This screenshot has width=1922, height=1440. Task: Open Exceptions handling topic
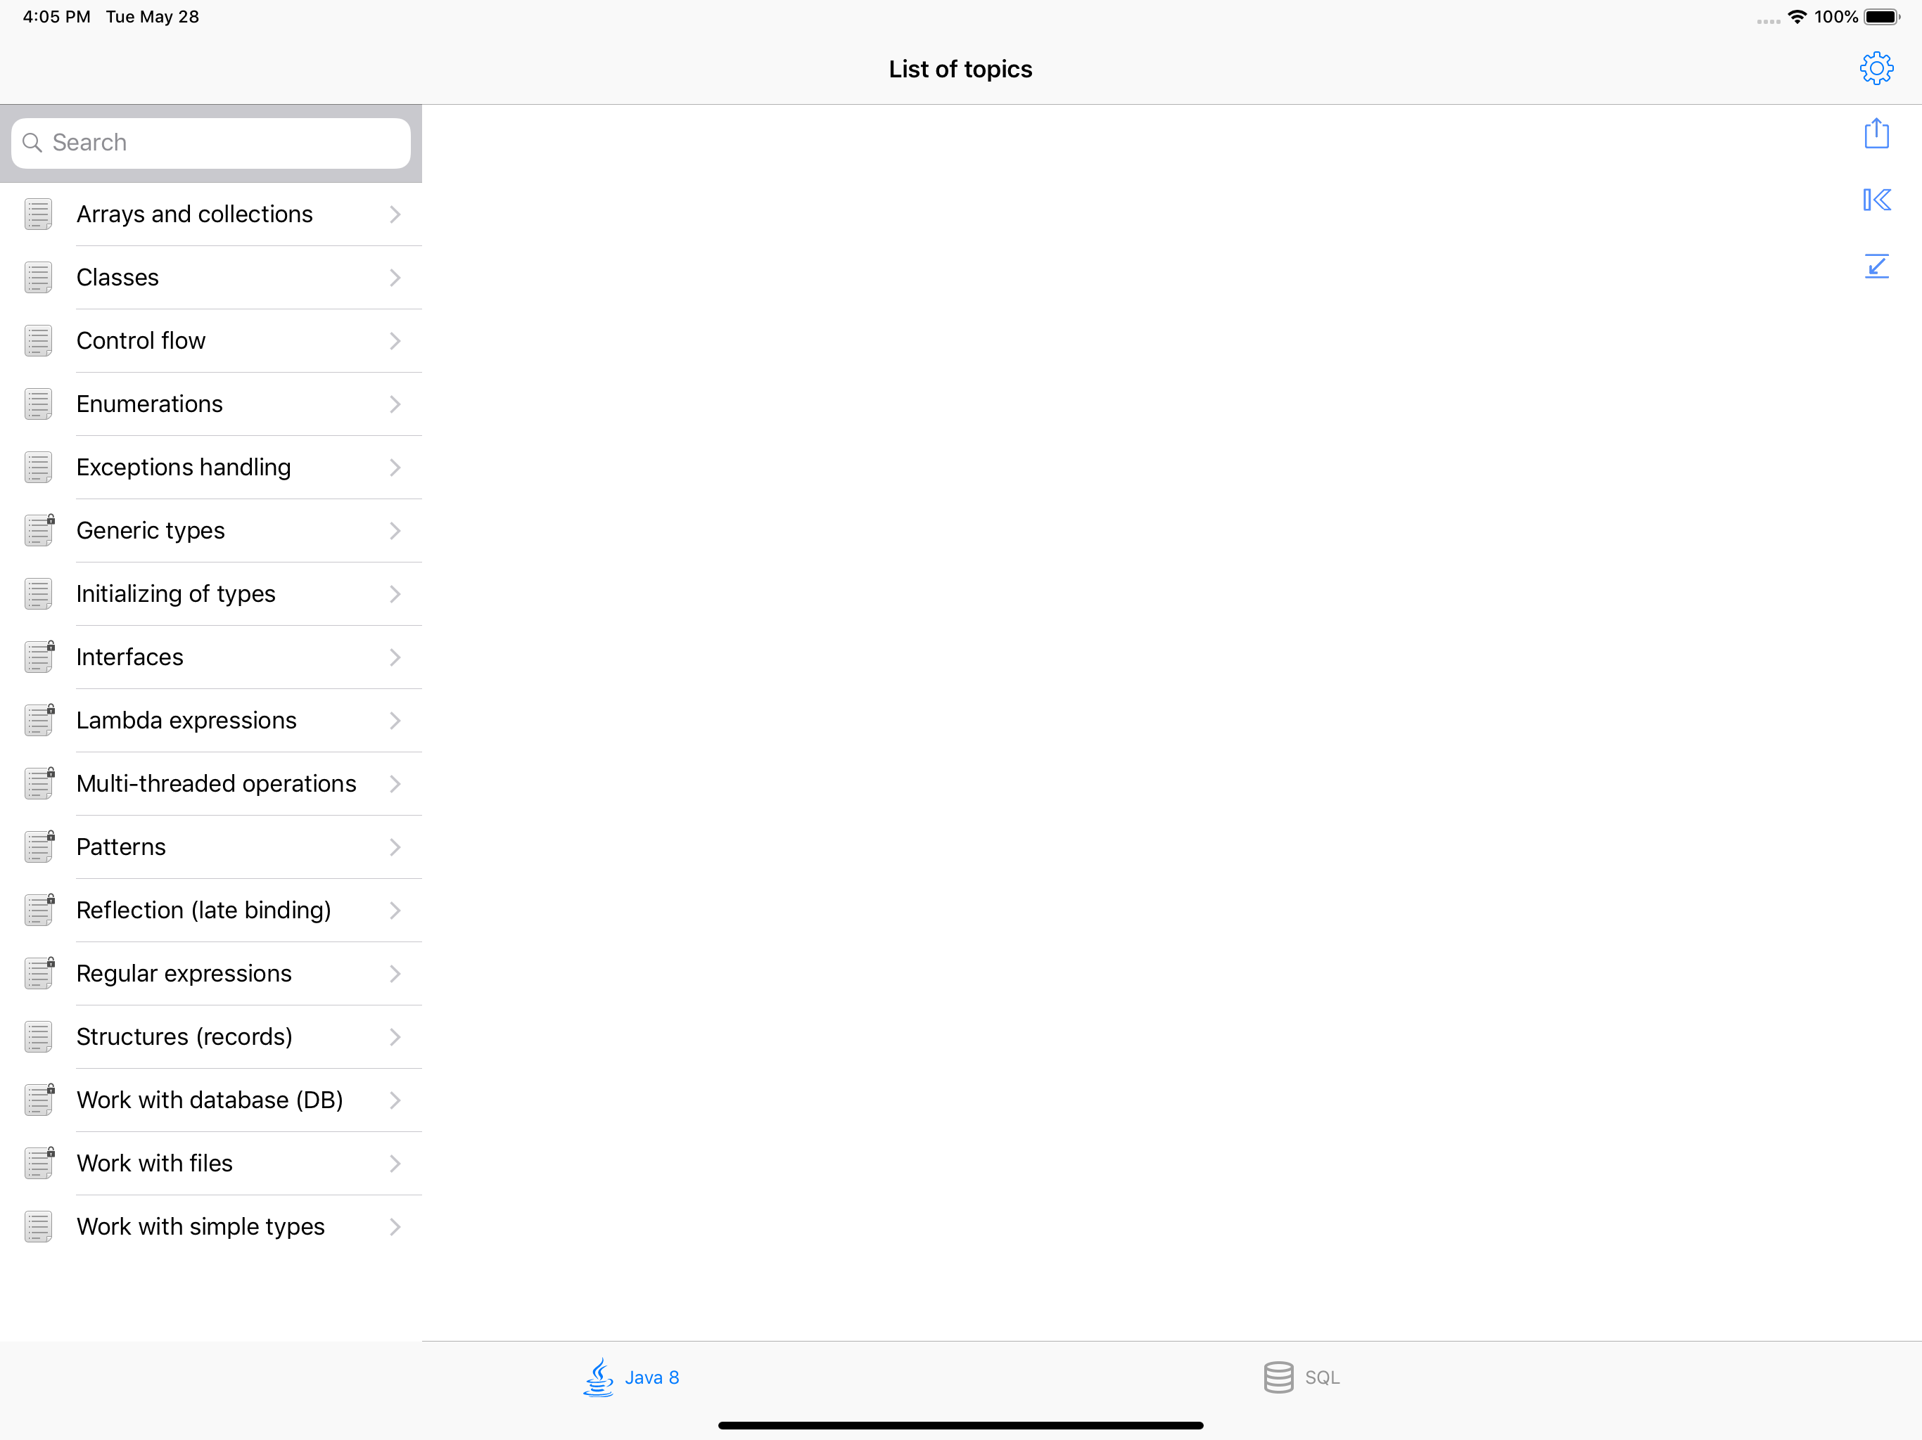184,468
